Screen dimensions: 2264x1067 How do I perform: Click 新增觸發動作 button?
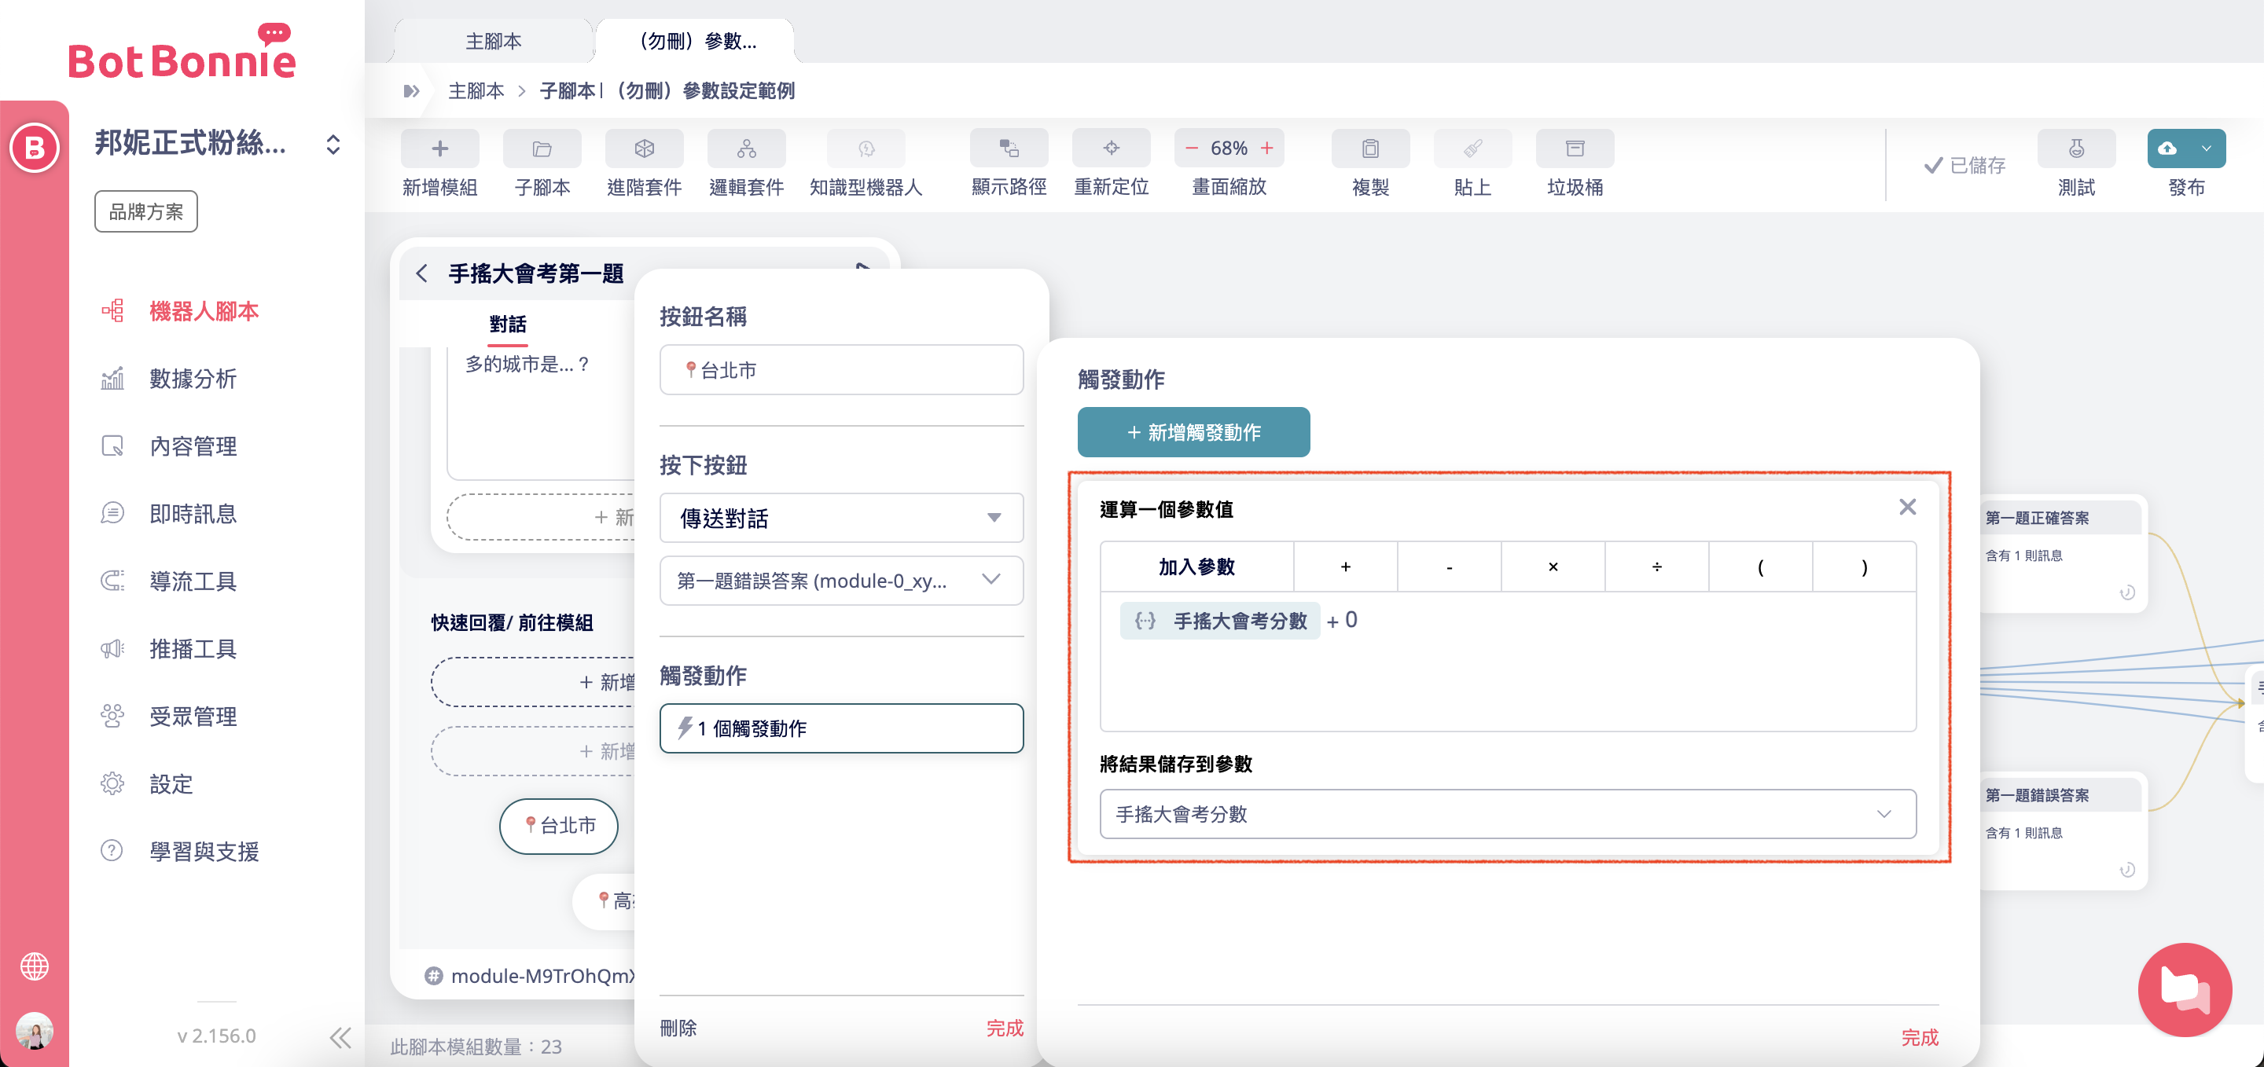[1193, 432]
